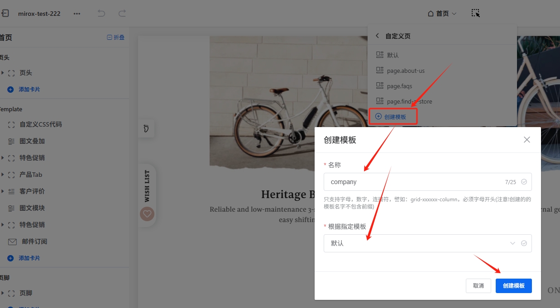This screenshot has width=560, height=308.
Task: Click the blue 创建模板 confirm button
Action: point(513,285)
